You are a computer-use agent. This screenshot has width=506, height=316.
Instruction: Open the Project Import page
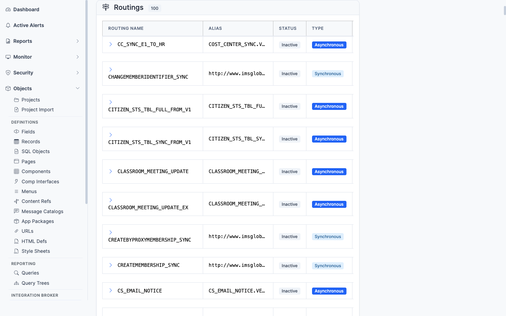click(38, 110)
